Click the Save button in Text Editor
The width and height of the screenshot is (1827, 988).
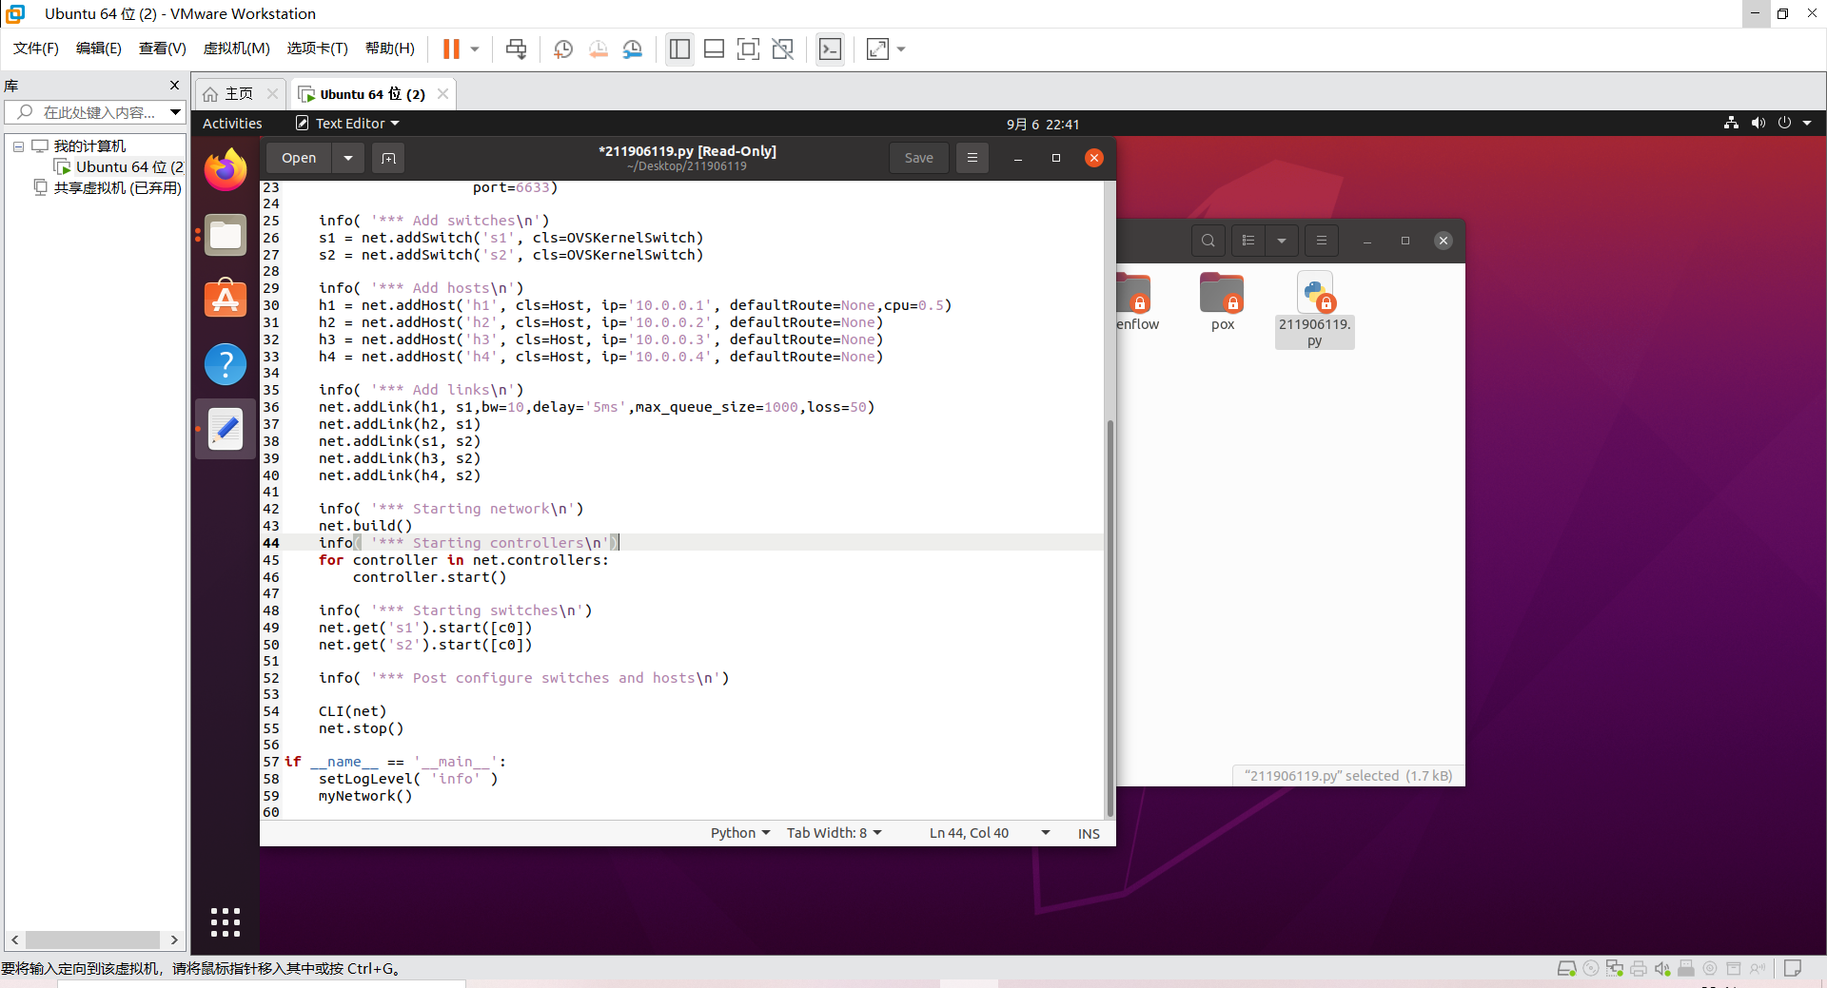click(918, 158)
